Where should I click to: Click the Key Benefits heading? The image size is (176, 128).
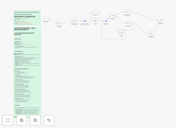pyautogui.click(x=17, y=105)
